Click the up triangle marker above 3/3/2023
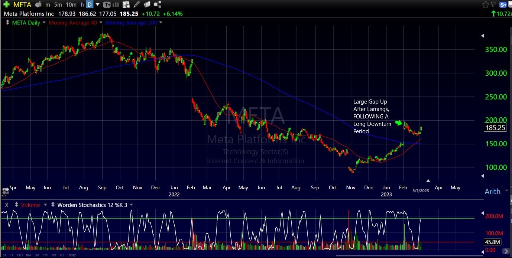This screenshot has height=258, width=512. [428, 181]
